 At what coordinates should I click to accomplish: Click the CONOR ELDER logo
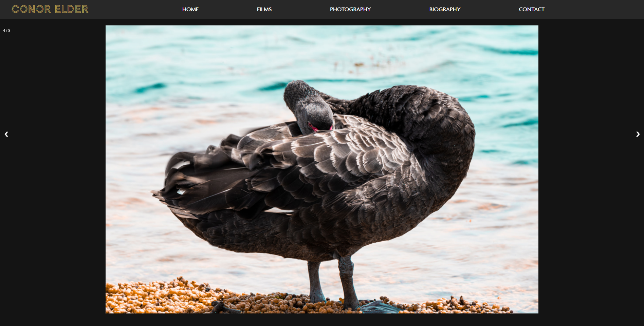click(50, 9)
